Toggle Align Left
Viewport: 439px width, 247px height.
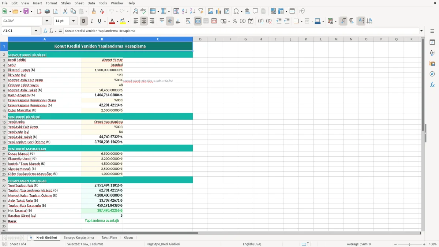pos(136,21)
